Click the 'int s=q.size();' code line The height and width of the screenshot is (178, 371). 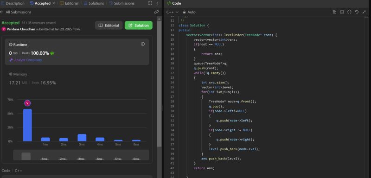point(215,83)
